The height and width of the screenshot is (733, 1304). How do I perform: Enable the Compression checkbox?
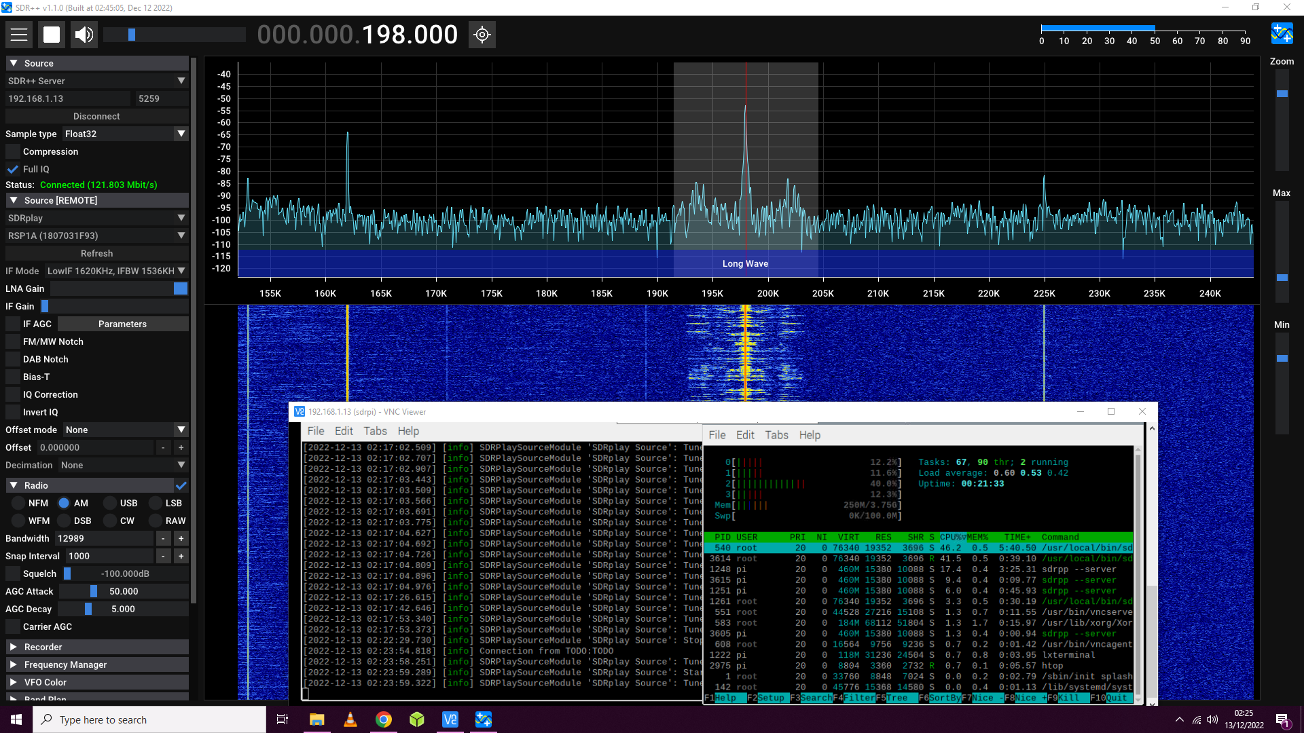tap(13, 151)
